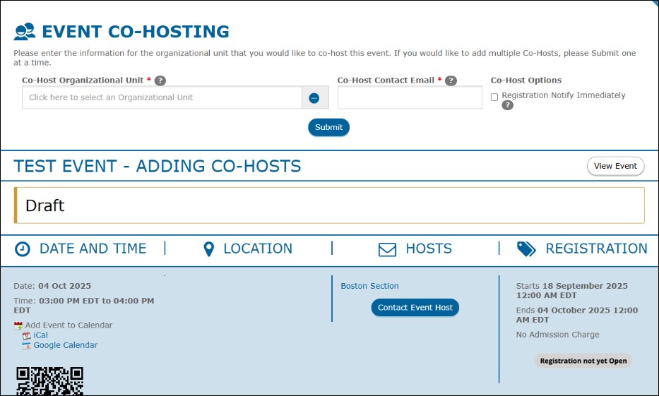The width and height of the screenshot is (659, 396).
Task: Click the Add Event to Calendar icon
Action: (18, 325)
